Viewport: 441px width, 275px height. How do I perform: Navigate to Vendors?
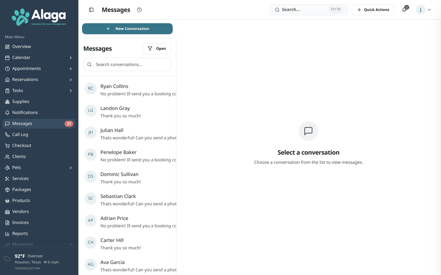[x=39, y=212]
